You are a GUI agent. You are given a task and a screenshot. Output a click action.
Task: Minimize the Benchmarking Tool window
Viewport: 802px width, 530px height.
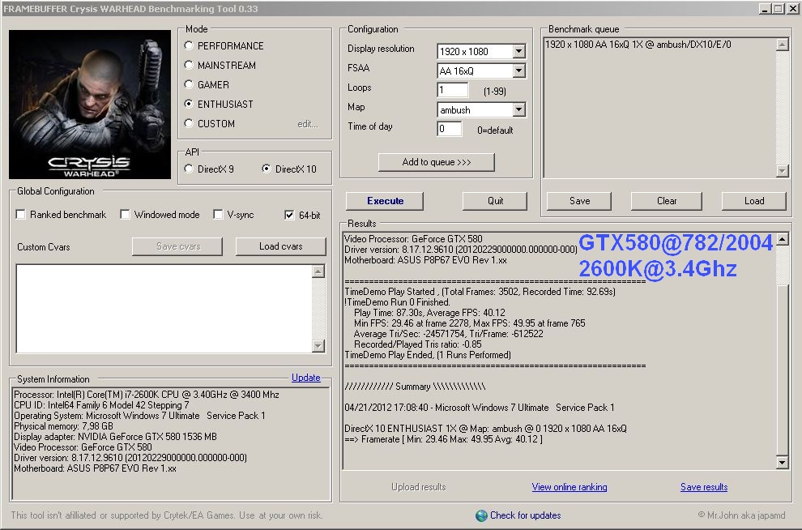[766, 9]
